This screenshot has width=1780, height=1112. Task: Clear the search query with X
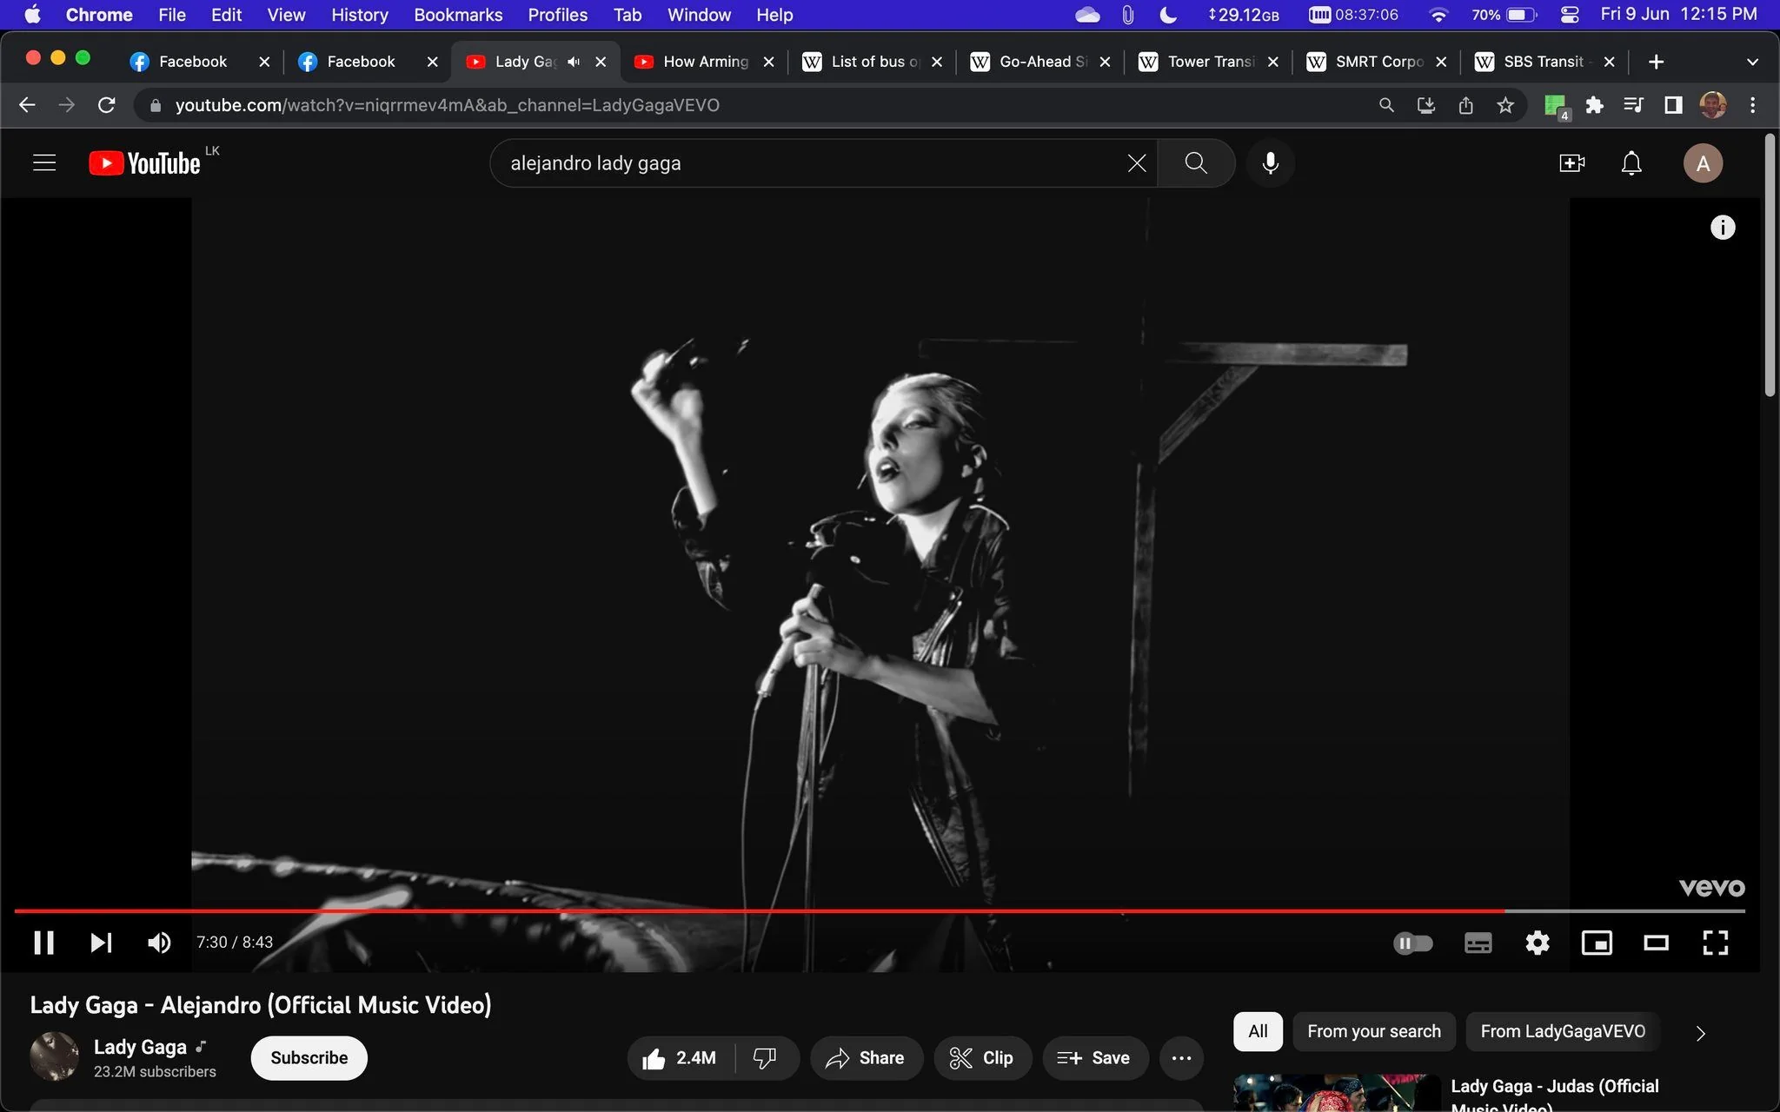(x=1137, y=162)
